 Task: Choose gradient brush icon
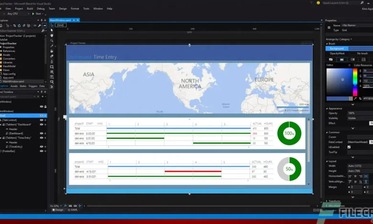(352, 60)
